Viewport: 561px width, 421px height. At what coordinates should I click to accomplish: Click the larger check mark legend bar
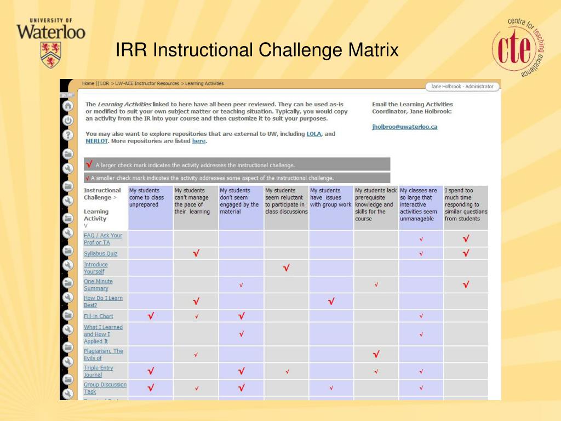[237, 164]
